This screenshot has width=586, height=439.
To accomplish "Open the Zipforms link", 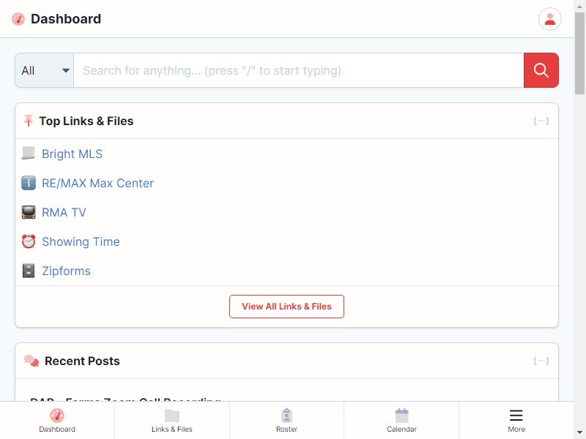I will coord(66,271).
